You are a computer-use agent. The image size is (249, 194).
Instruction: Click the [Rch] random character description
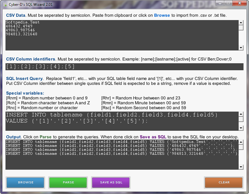[48, 103]
